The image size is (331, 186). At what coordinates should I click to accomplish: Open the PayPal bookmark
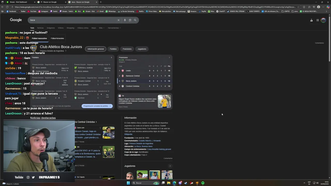202,11
